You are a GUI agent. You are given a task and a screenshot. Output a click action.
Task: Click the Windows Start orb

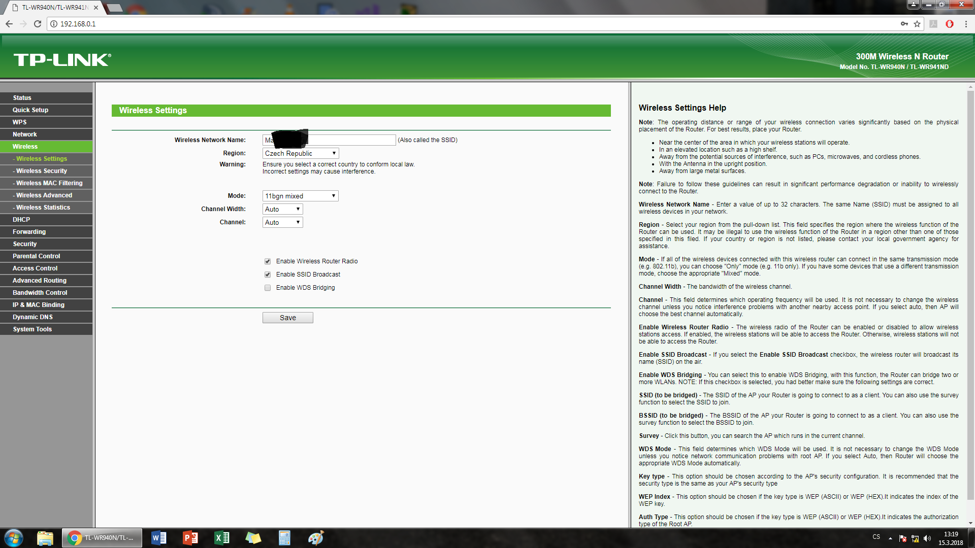click(14, 538)
